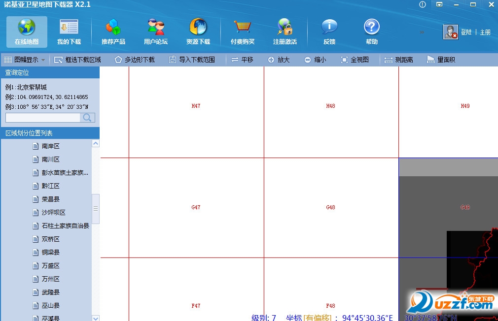Select 彭水苗族土家族... in the region list
This screenshot has width=498, height=321.
click(x=60, y=173)
